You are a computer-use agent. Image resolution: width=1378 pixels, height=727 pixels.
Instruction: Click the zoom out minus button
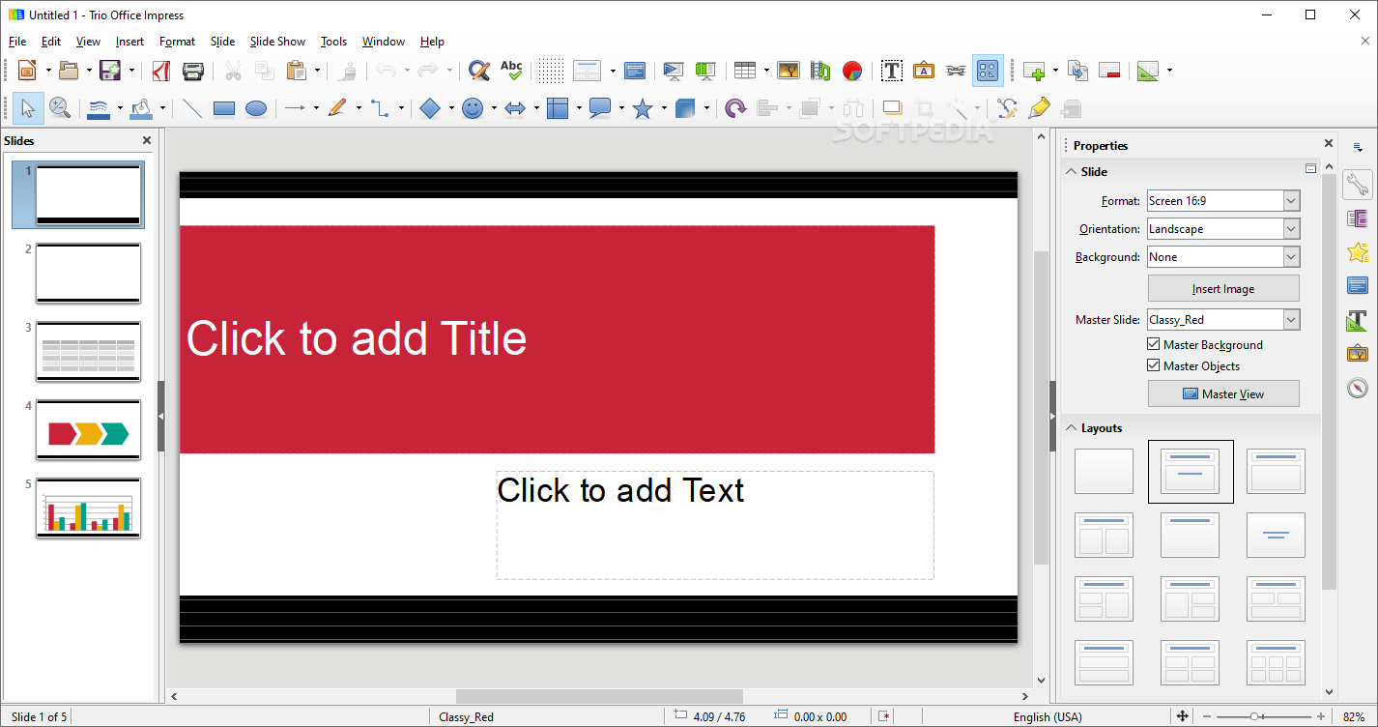point(1205,716)
